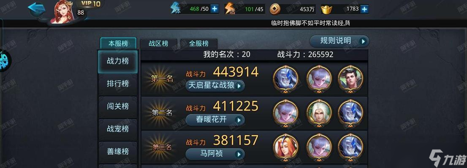Tap the orange lightning energy icon
Viewport: 467px width, 168px height.
pos(230,8)
